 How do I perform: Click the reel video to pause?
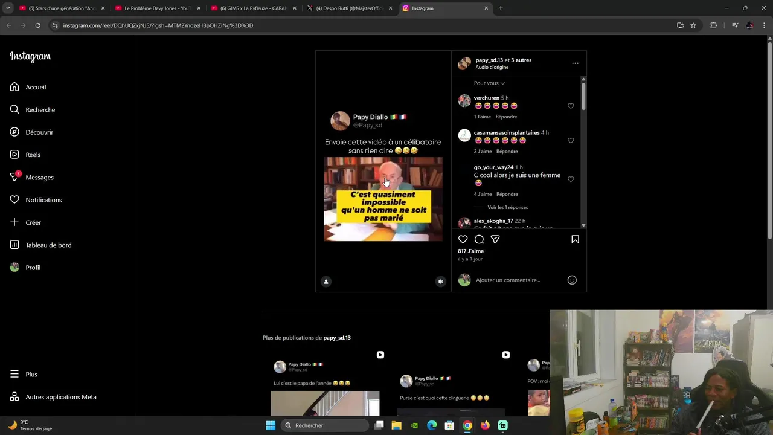[383, 172]
